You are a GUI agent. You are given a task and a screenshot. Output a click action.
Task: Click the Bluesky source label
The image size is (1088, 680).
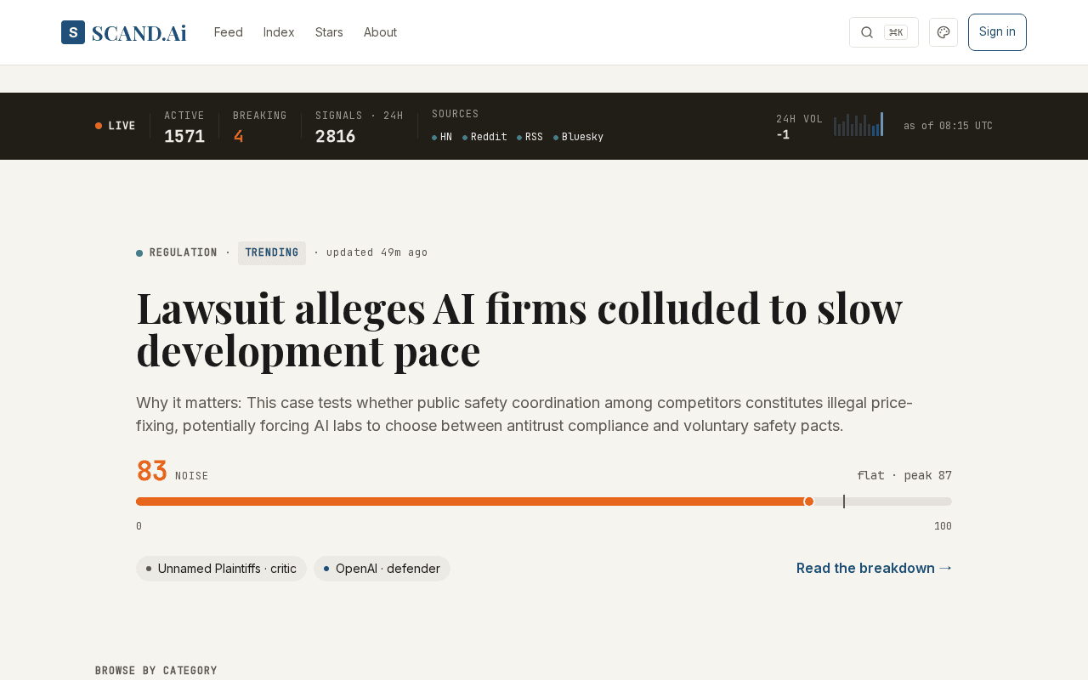[578, 137]
